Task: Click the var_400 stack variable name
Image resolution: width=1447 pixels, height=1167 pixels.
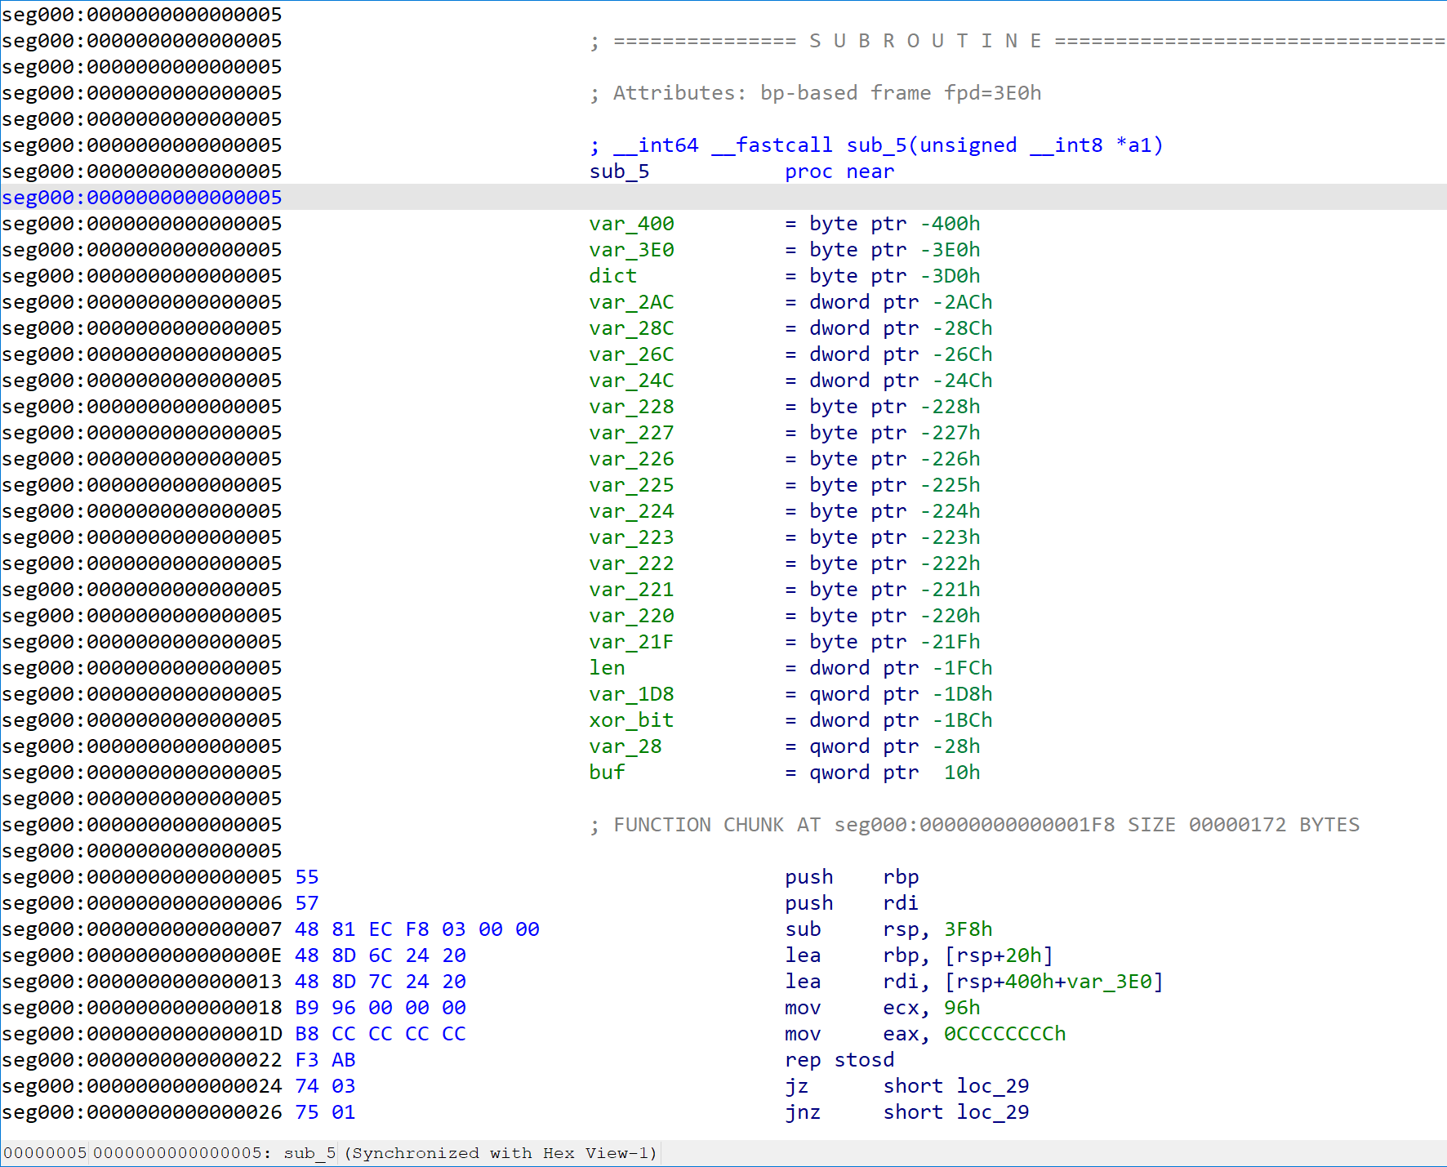Action: [x=631, y=224]
